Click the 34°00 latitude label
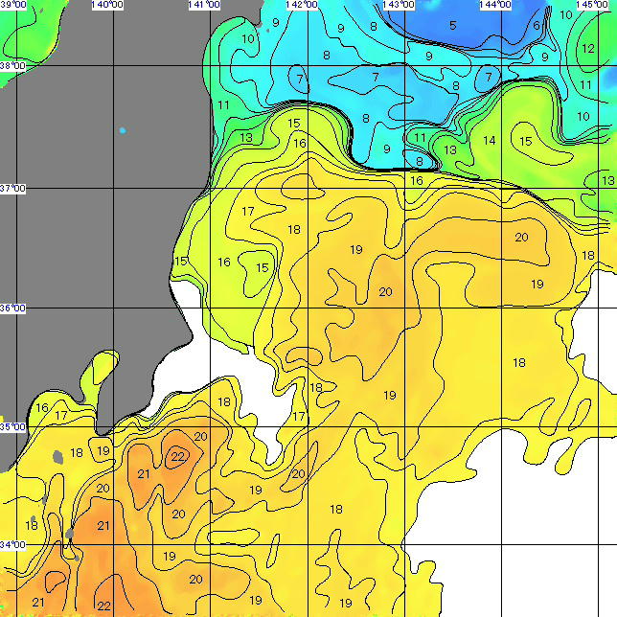 tap(13, 545)
